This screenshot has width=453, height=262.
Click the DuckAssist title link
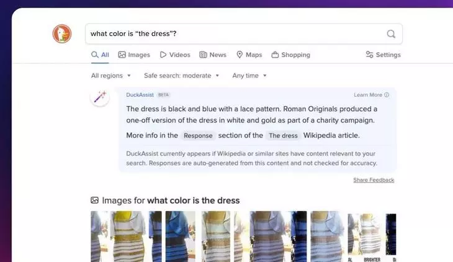(140, 95)
